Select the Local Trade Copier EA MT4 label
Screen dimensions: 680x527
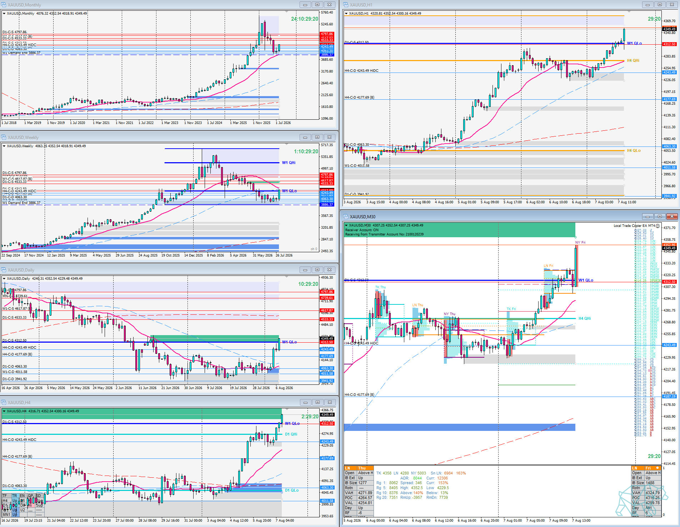tap(634, 226)
